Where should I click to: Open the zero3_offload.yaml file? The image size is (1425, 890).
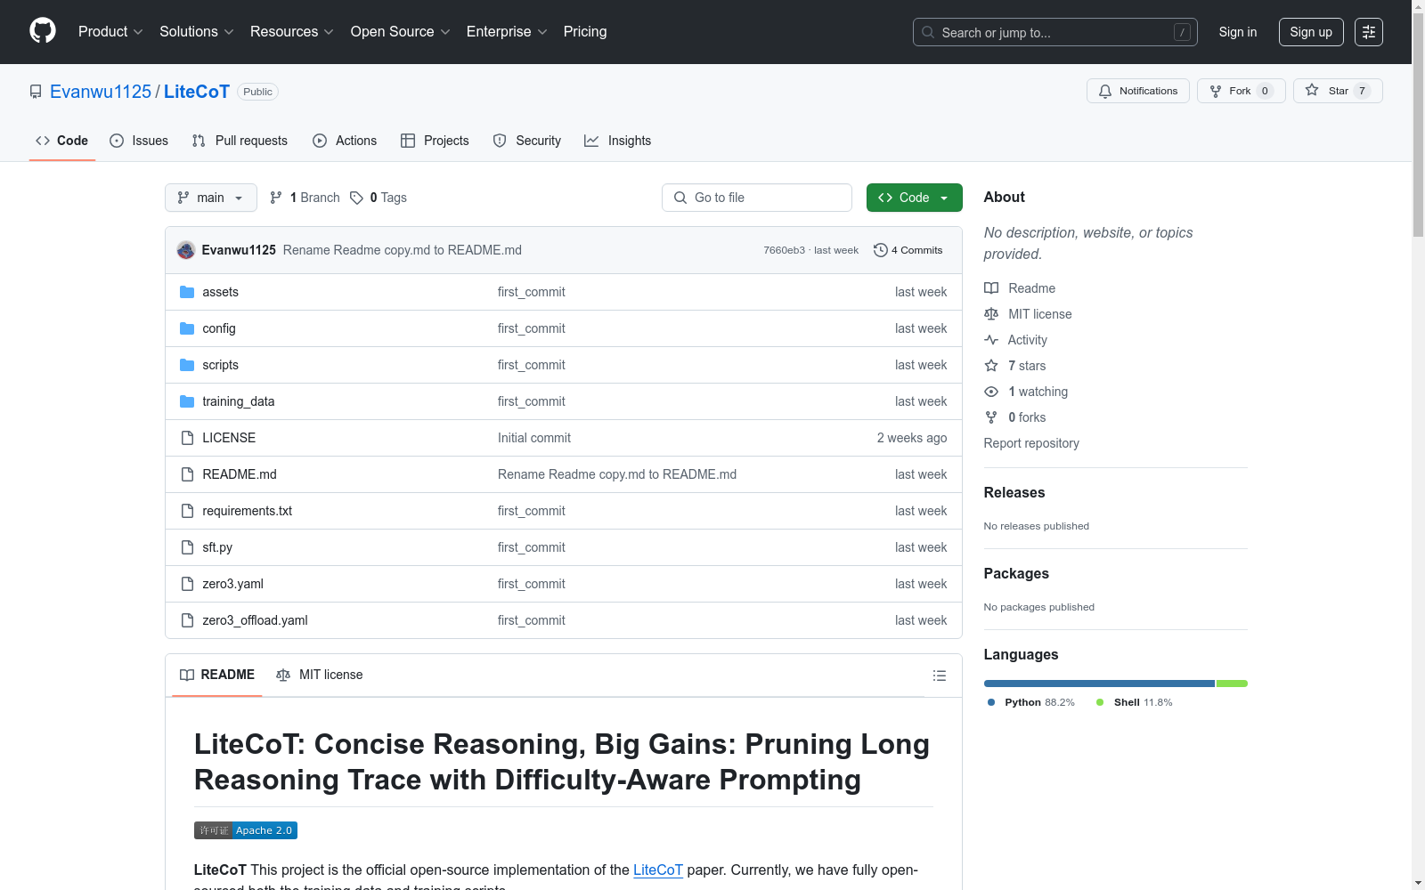point(255,620)
